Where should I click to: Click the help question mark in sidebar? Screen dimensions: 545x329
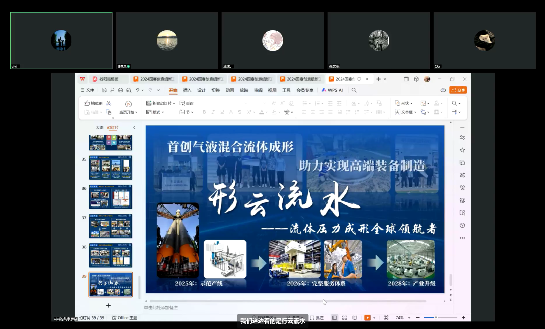tap(462, 225)
